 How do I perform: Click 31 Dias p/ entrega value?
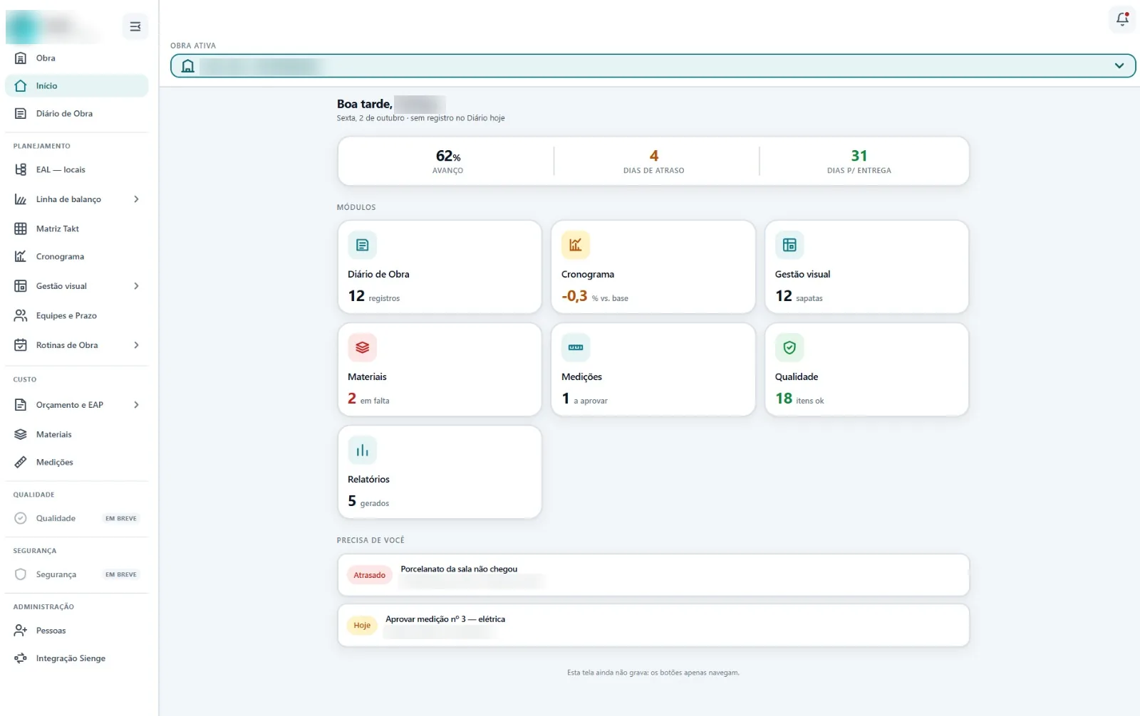[x=859, y=156]
